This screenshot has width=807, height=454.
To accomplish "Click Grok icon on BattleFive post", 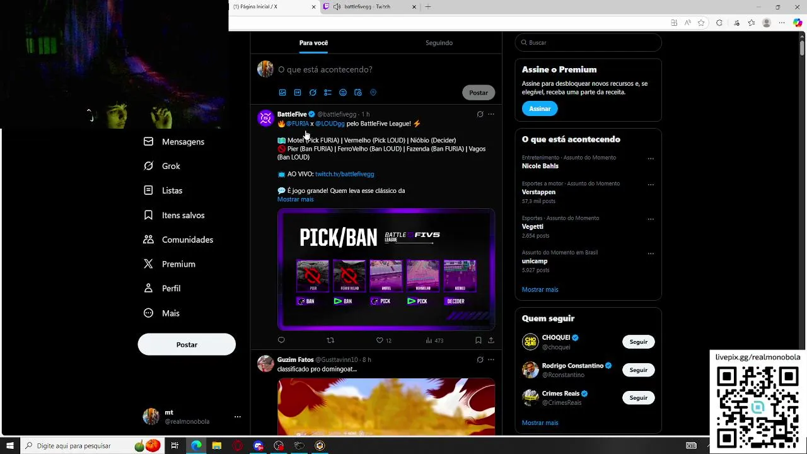I will 480,114.
